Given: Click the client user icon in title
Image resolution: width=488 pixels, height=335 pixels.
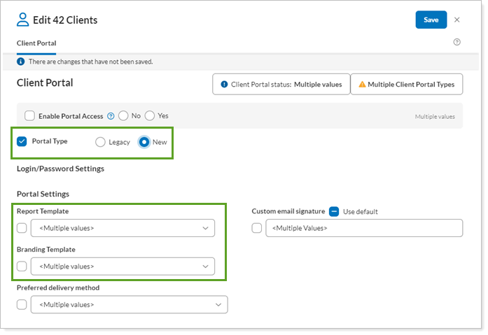Looking at the screenshot, I should coord(25,20).
